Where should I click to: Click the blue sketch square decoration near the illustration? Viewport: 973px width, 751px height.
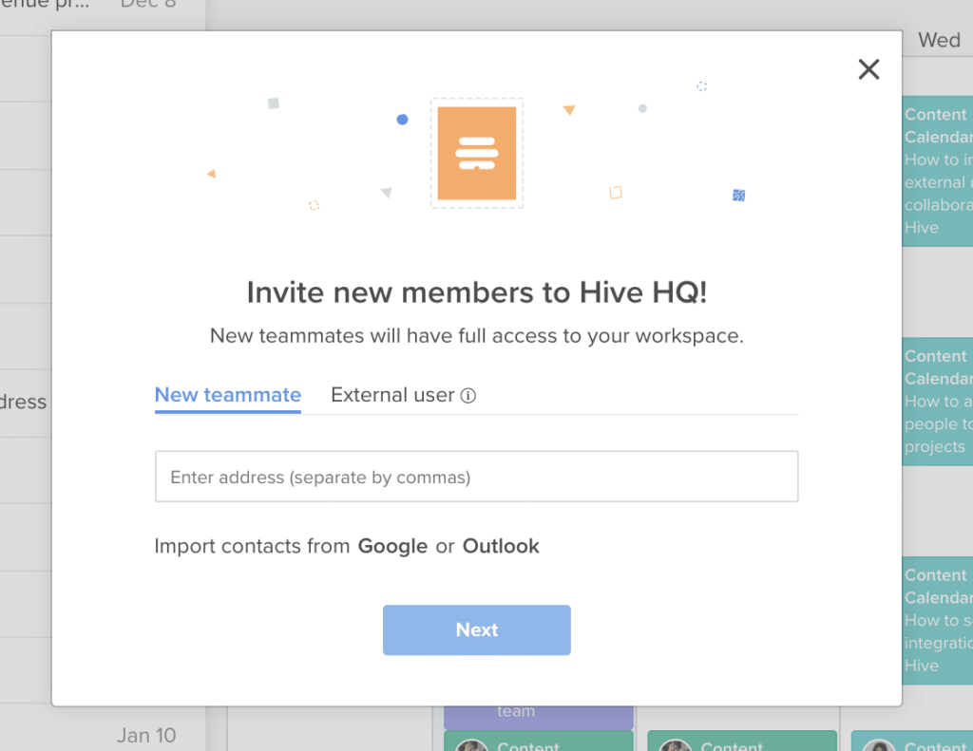click(738, 195)
